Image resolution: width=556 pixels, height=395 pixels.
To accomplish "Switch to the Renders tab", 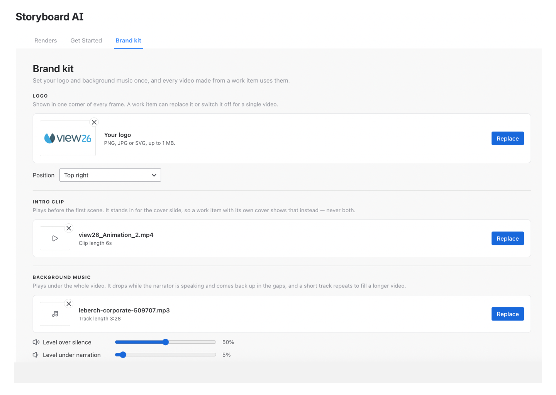I will 46,41.
